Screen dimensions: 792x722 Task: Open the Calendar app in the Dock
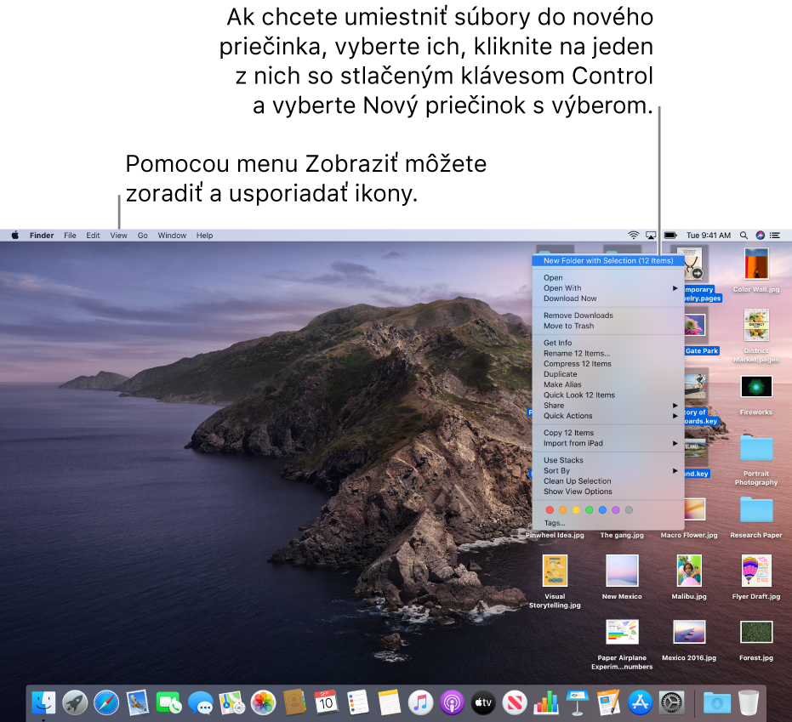(326, 702)
